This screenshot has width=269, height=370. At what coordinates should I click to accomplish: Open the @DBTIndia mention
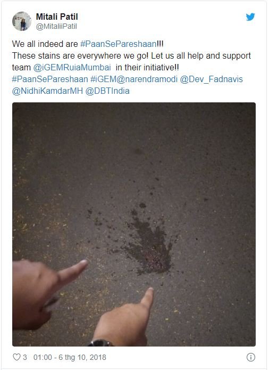click(x=107, y=91)
